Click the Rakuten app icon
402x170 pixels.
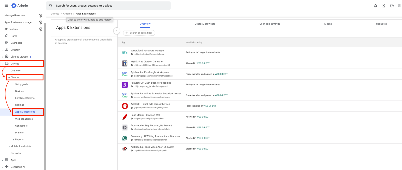point(125,85)
